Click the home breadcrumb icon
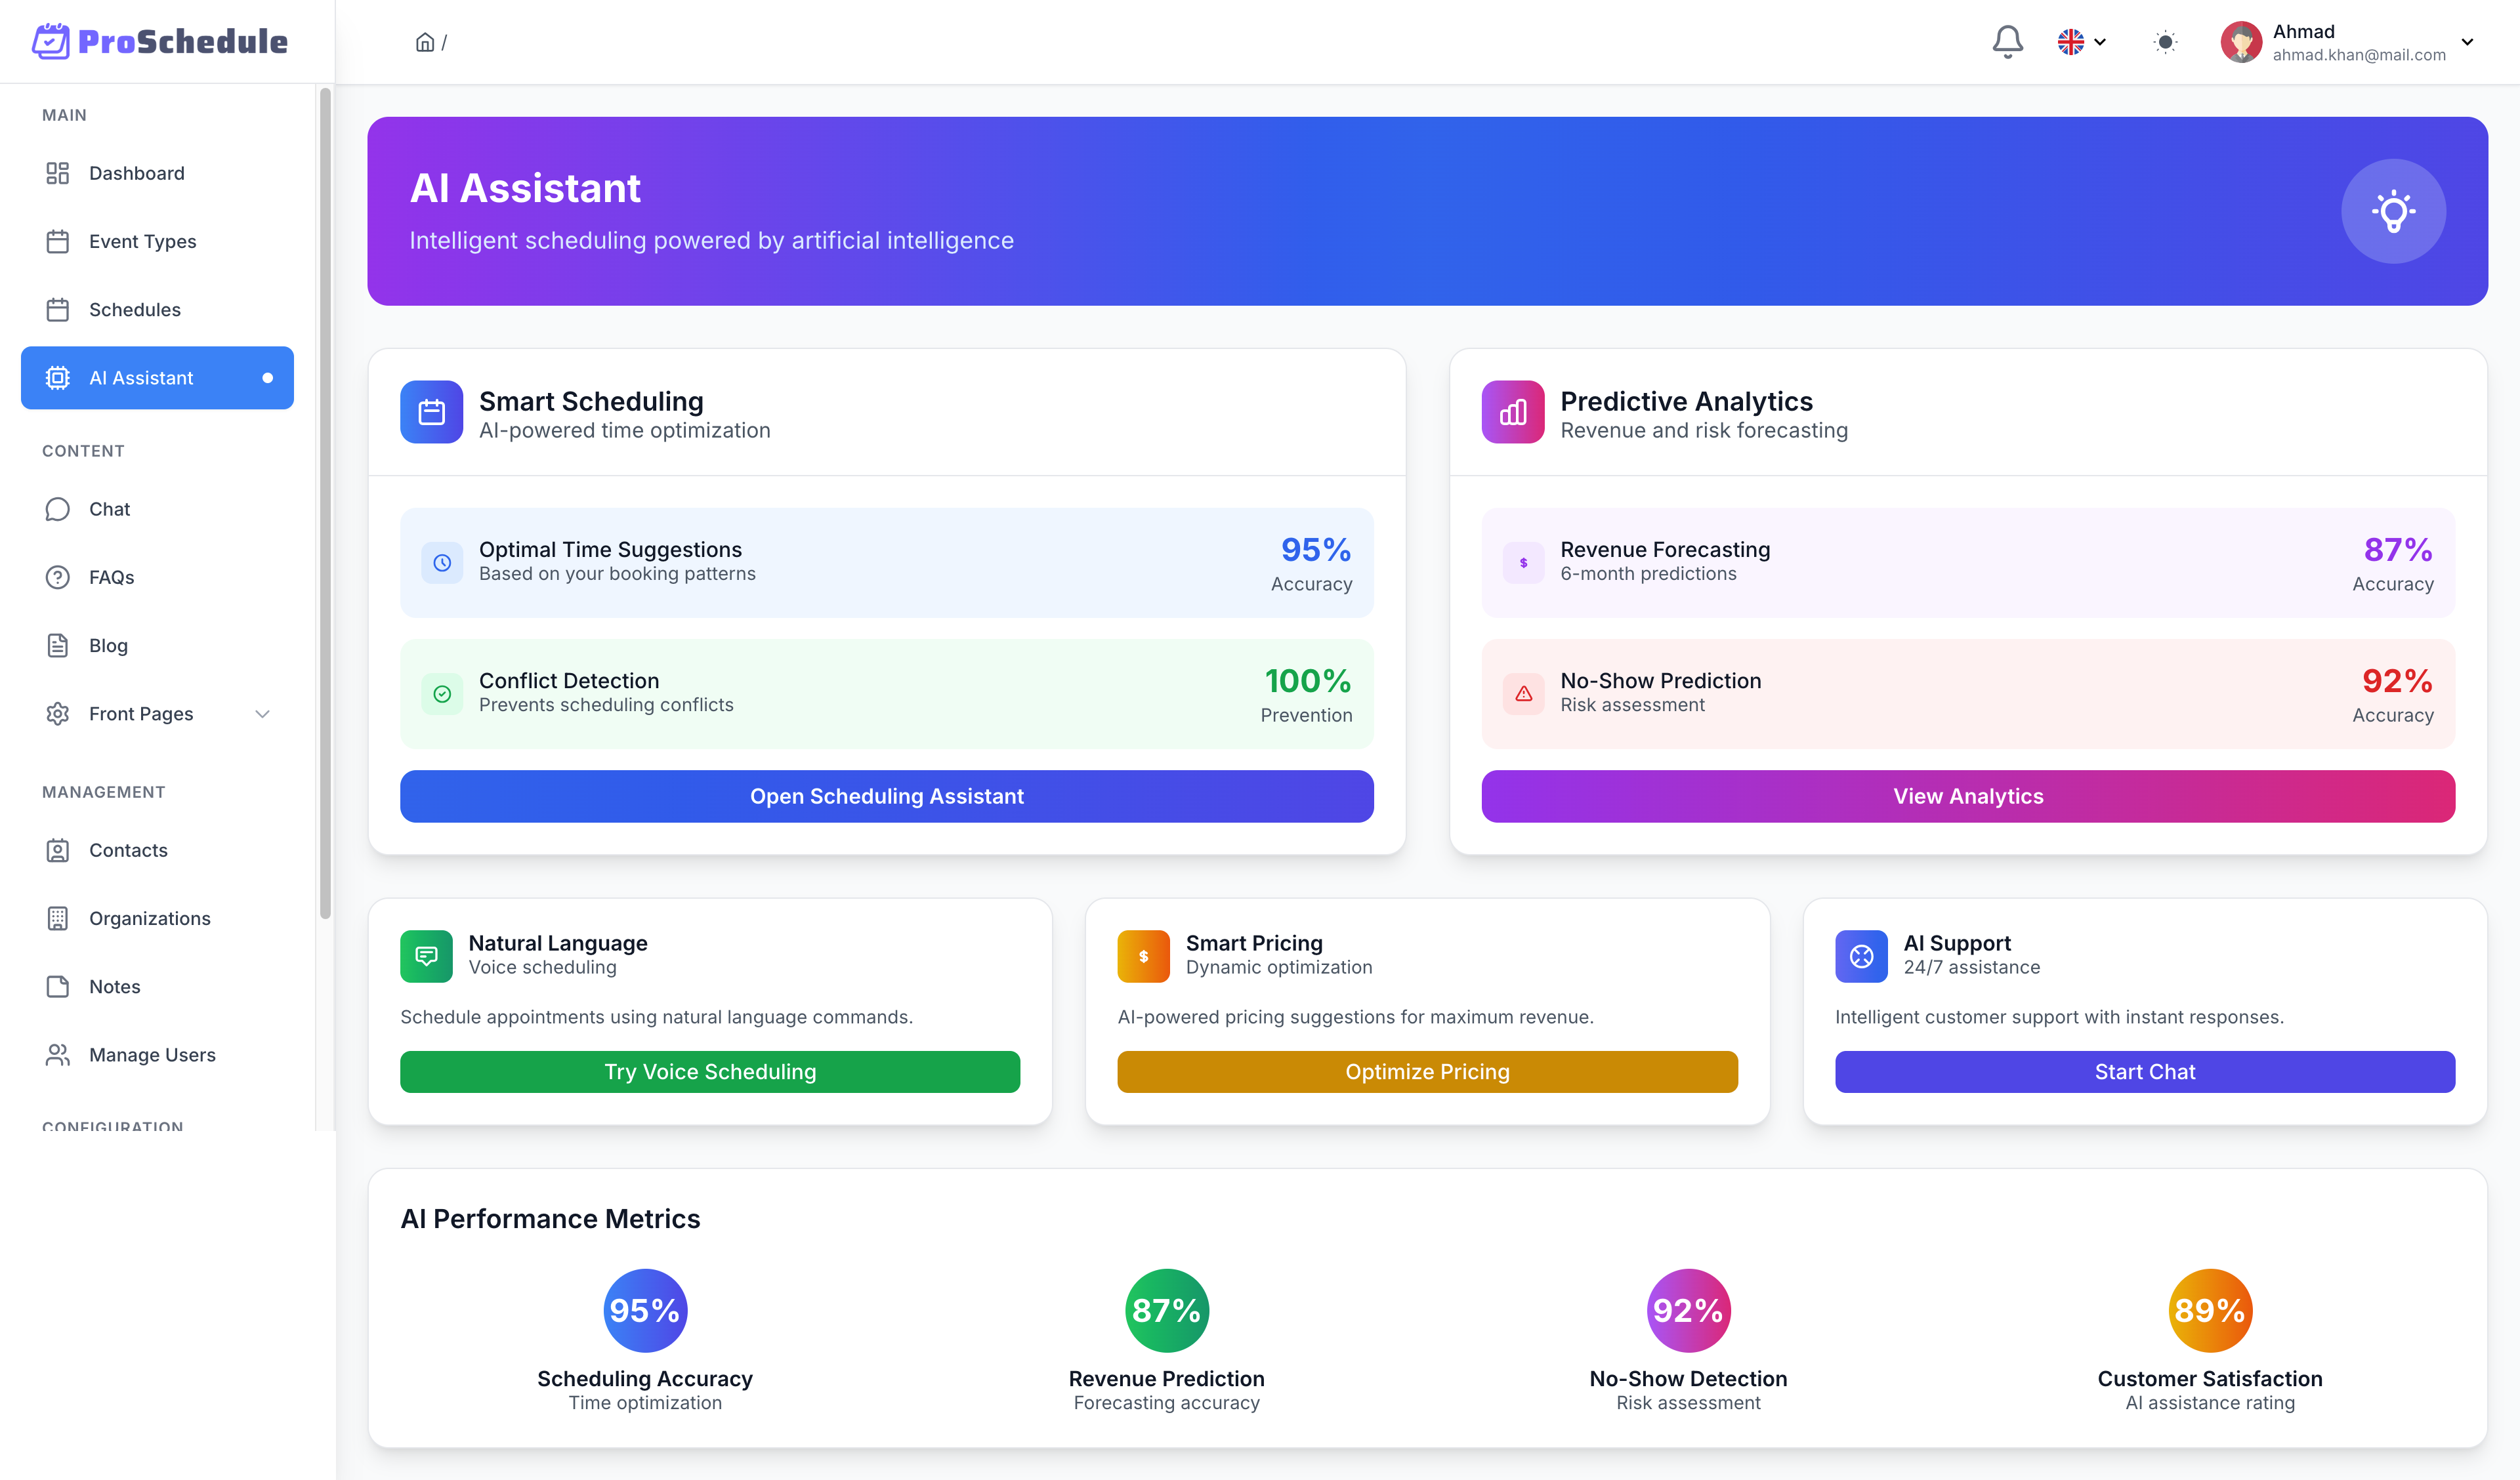 coord(425,42)
